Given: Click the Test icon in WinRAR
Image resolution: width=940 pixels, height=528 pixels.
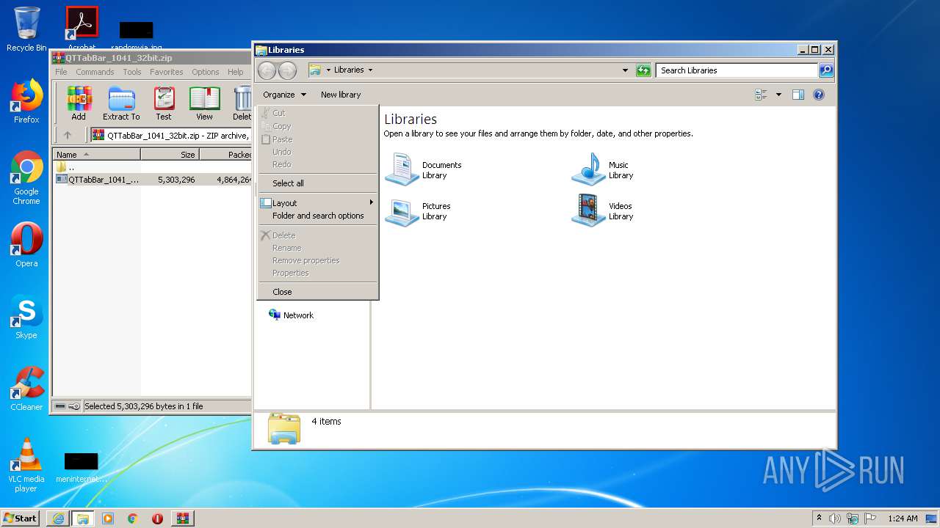Looking at the screenshot, I should tap(164, 103).
